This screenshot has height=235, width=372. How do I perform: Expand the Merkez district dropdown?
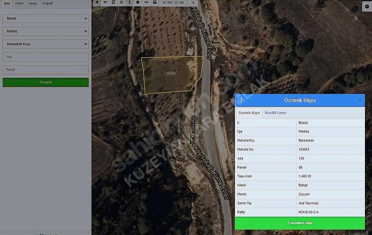pyautogui.click(x=46, y=31)
